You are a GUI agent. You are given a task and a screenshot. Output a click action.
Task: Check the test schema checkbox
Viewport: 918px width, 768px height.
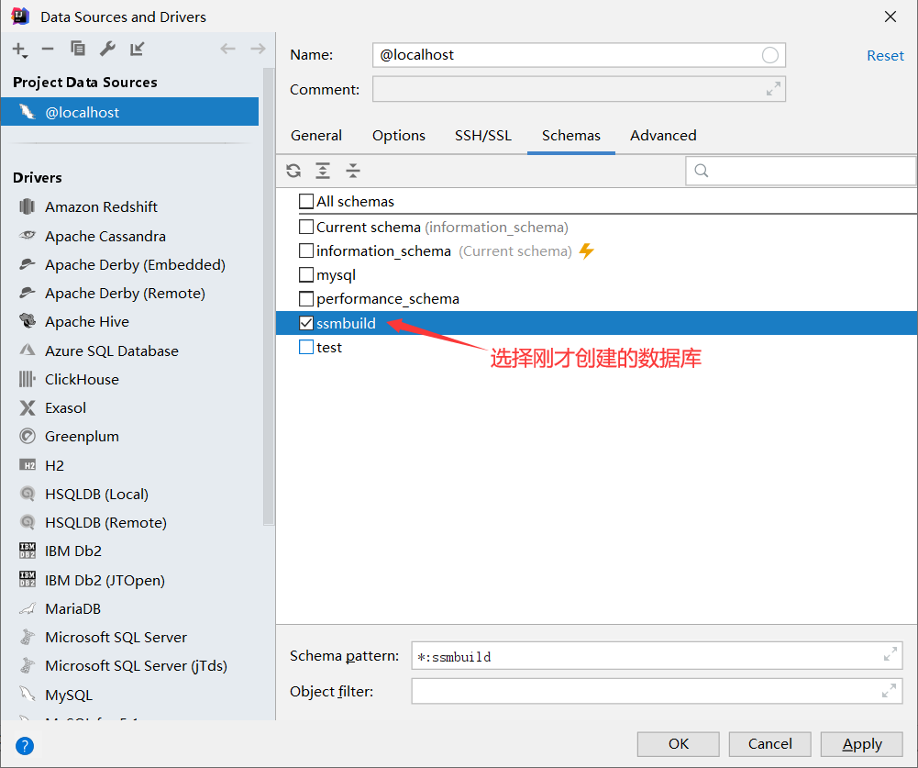[306, 347]
